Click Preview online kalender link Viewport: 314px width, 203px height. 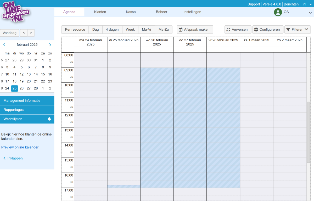pyautogui.click(x=20, y=147)
